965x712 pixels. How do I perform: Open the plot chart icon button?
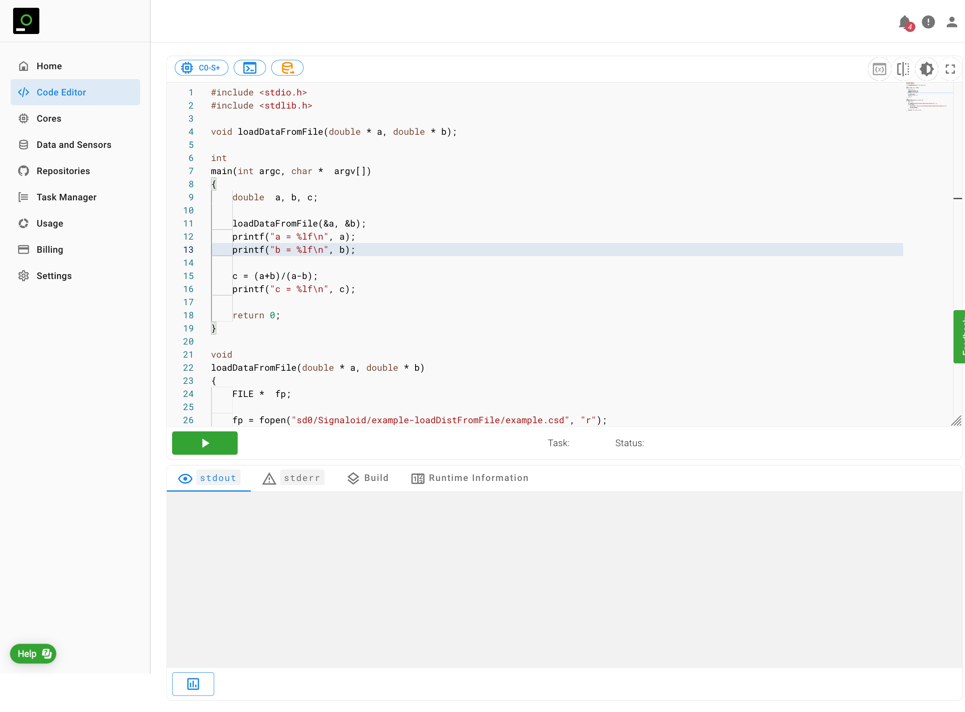[x=193, y=684]
